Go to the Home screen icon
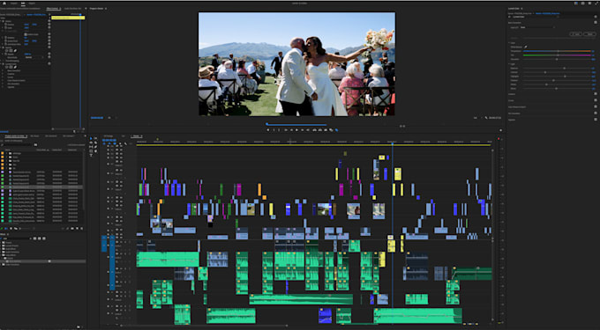The image size is (600, 330). click(x=4, y=3)
